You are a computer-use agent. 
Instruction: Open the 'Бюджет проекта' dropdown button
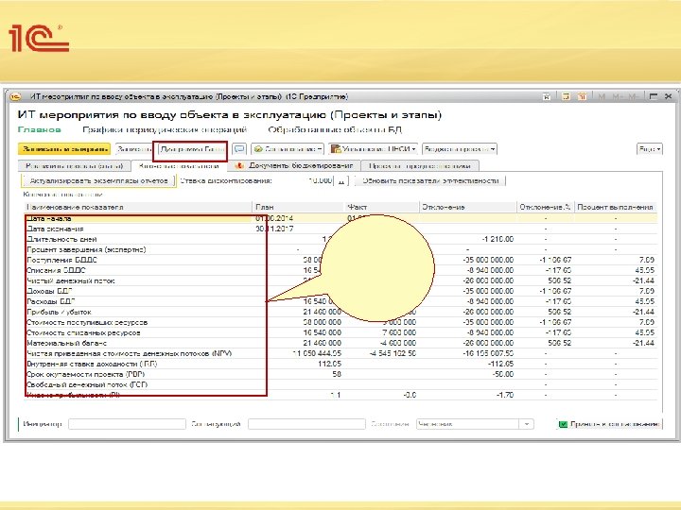pyautogui.click(x=460, y=149)
